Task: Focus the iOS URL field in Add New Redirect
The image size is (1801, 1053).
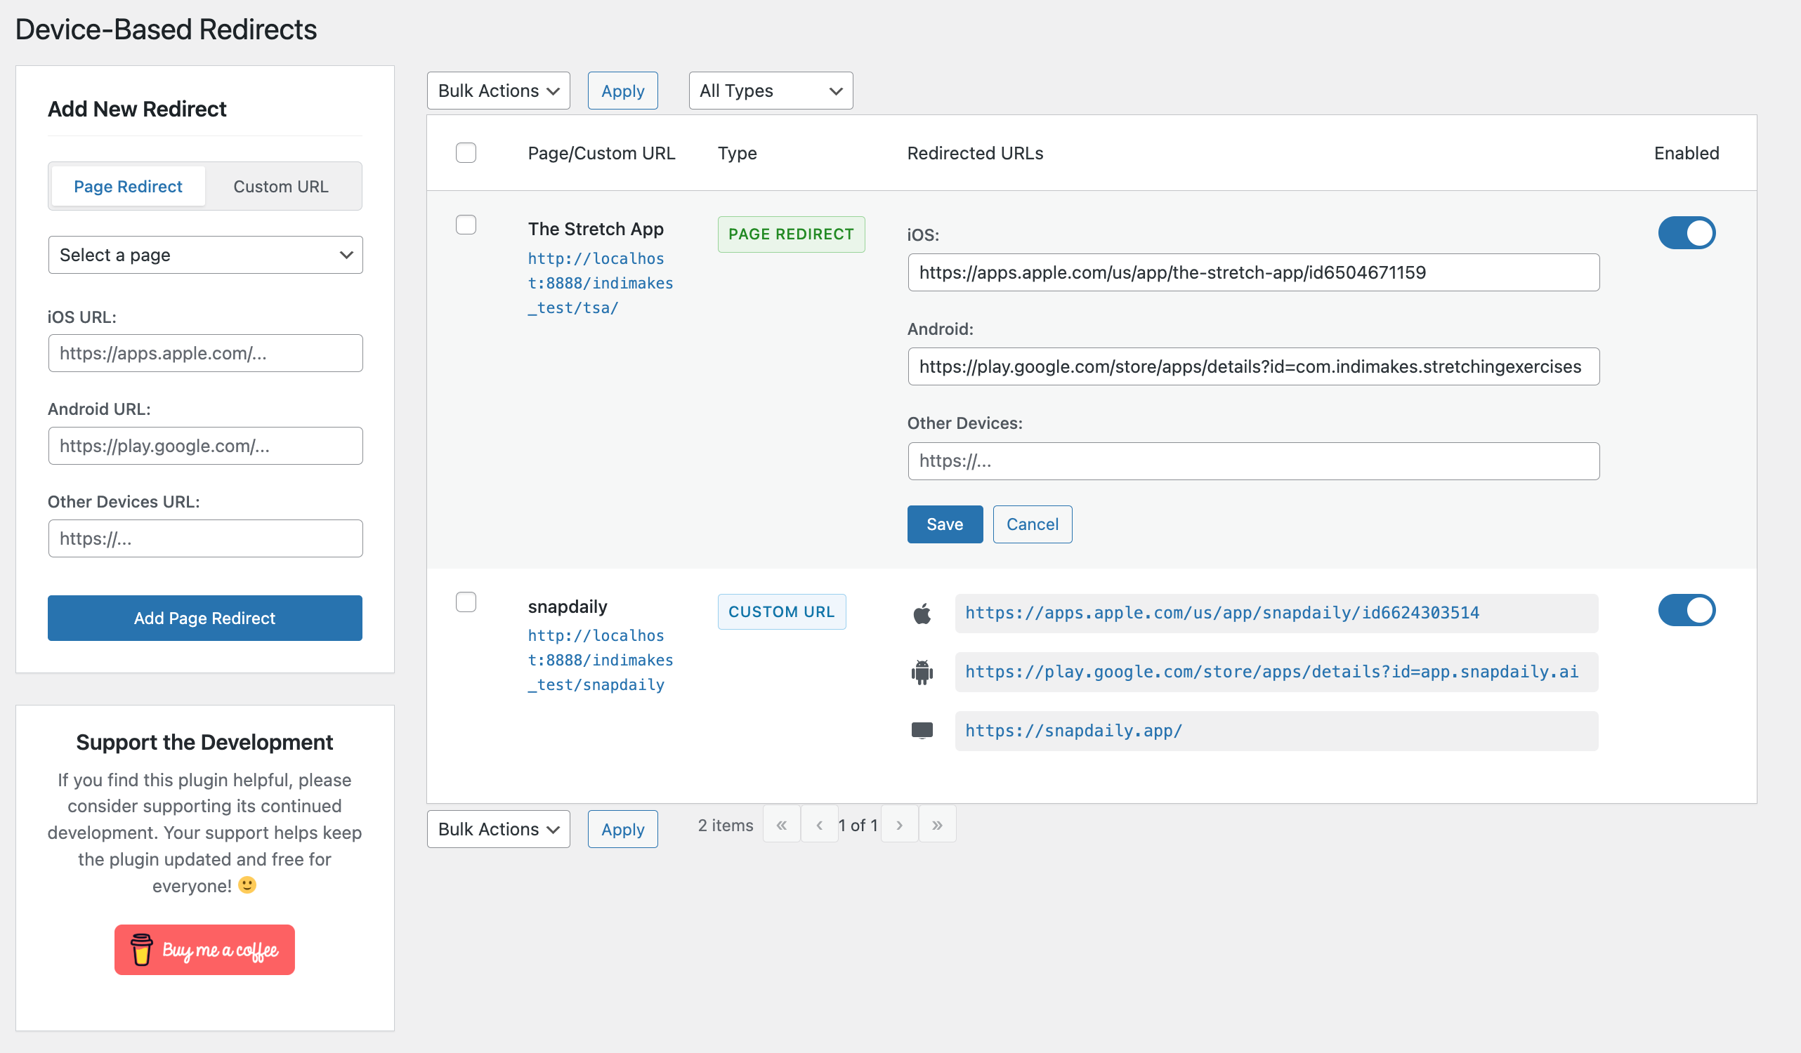Action: click(205, 353)
